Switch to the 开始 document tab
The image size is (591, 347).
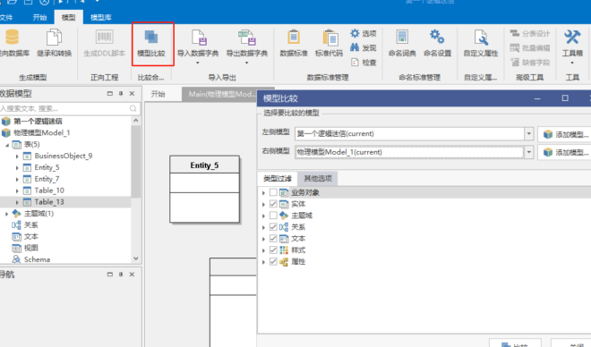(x=158, y=94)
